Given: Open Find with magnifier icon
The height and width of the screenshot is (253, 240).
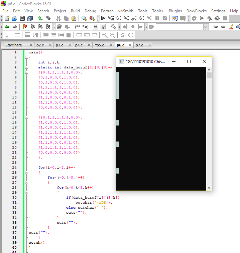Looking at the screenshot, I should tap(84, 18).
